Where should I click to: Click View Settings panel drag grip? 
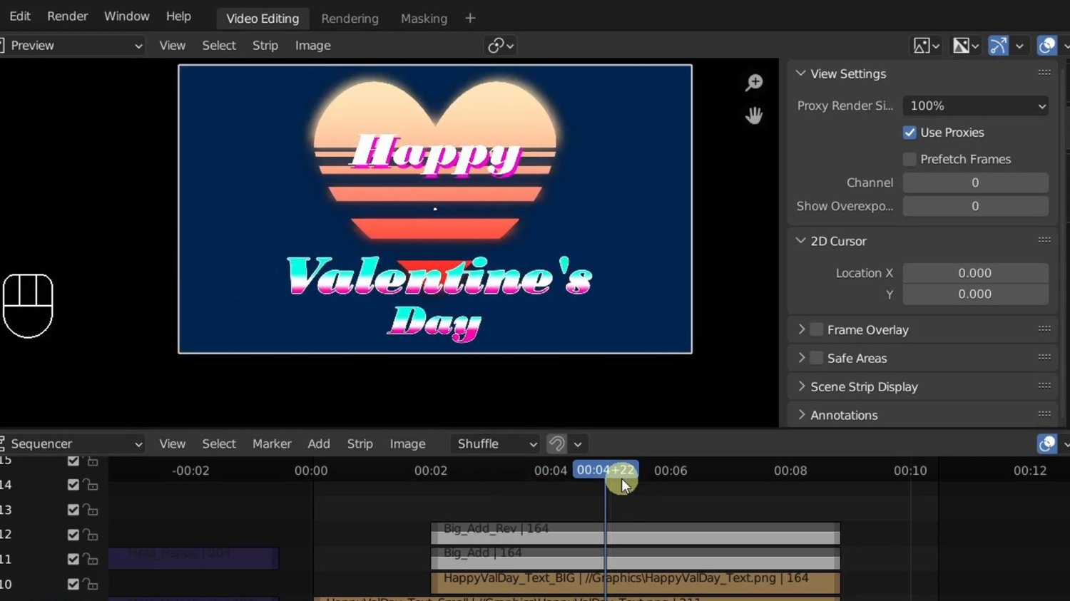click(x=1044, y=73)
